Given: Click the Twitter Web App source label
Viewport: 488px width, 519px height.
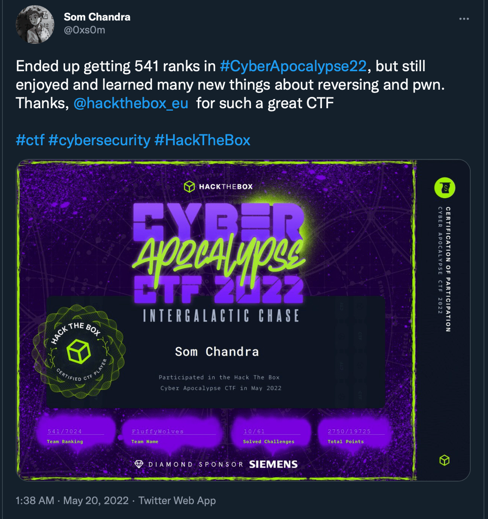Looking at the screenshot, I should point(177,500).
